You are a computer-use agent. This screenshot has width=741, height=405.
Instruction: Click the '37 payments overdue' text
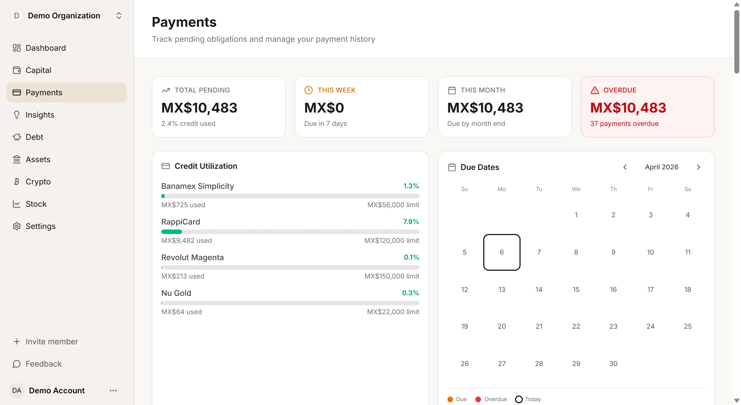tap(624, 123)
